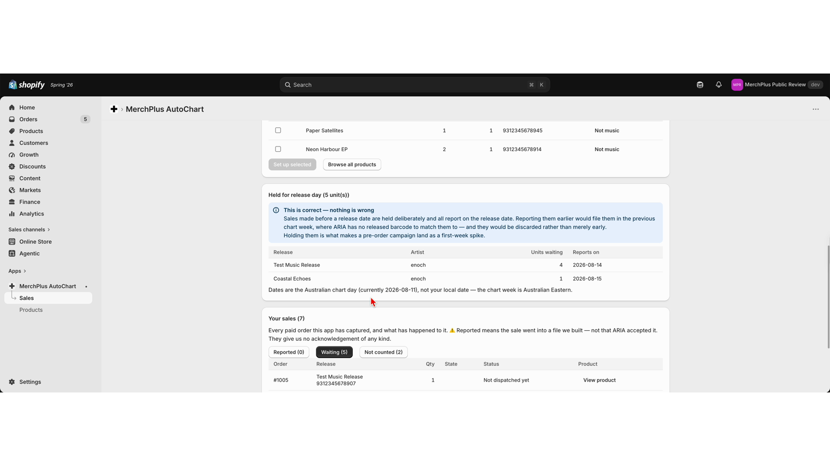Click the Shopify logo
The width and height of the screenshot is (830, 466).
26,85
